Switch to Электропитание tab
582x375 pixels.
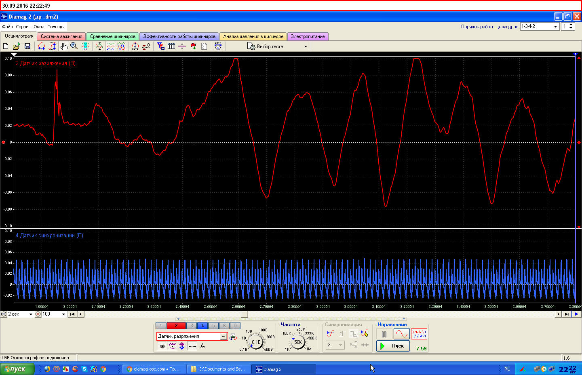(308, 36)
